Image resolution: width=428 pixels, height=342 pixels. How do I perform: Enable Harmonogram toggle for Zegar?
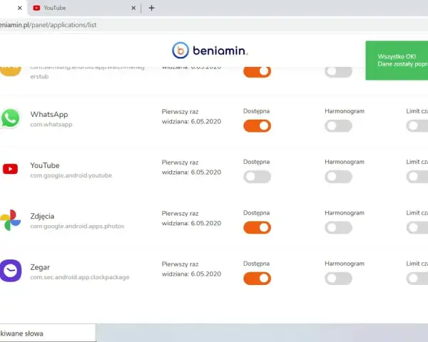point(338,279)
